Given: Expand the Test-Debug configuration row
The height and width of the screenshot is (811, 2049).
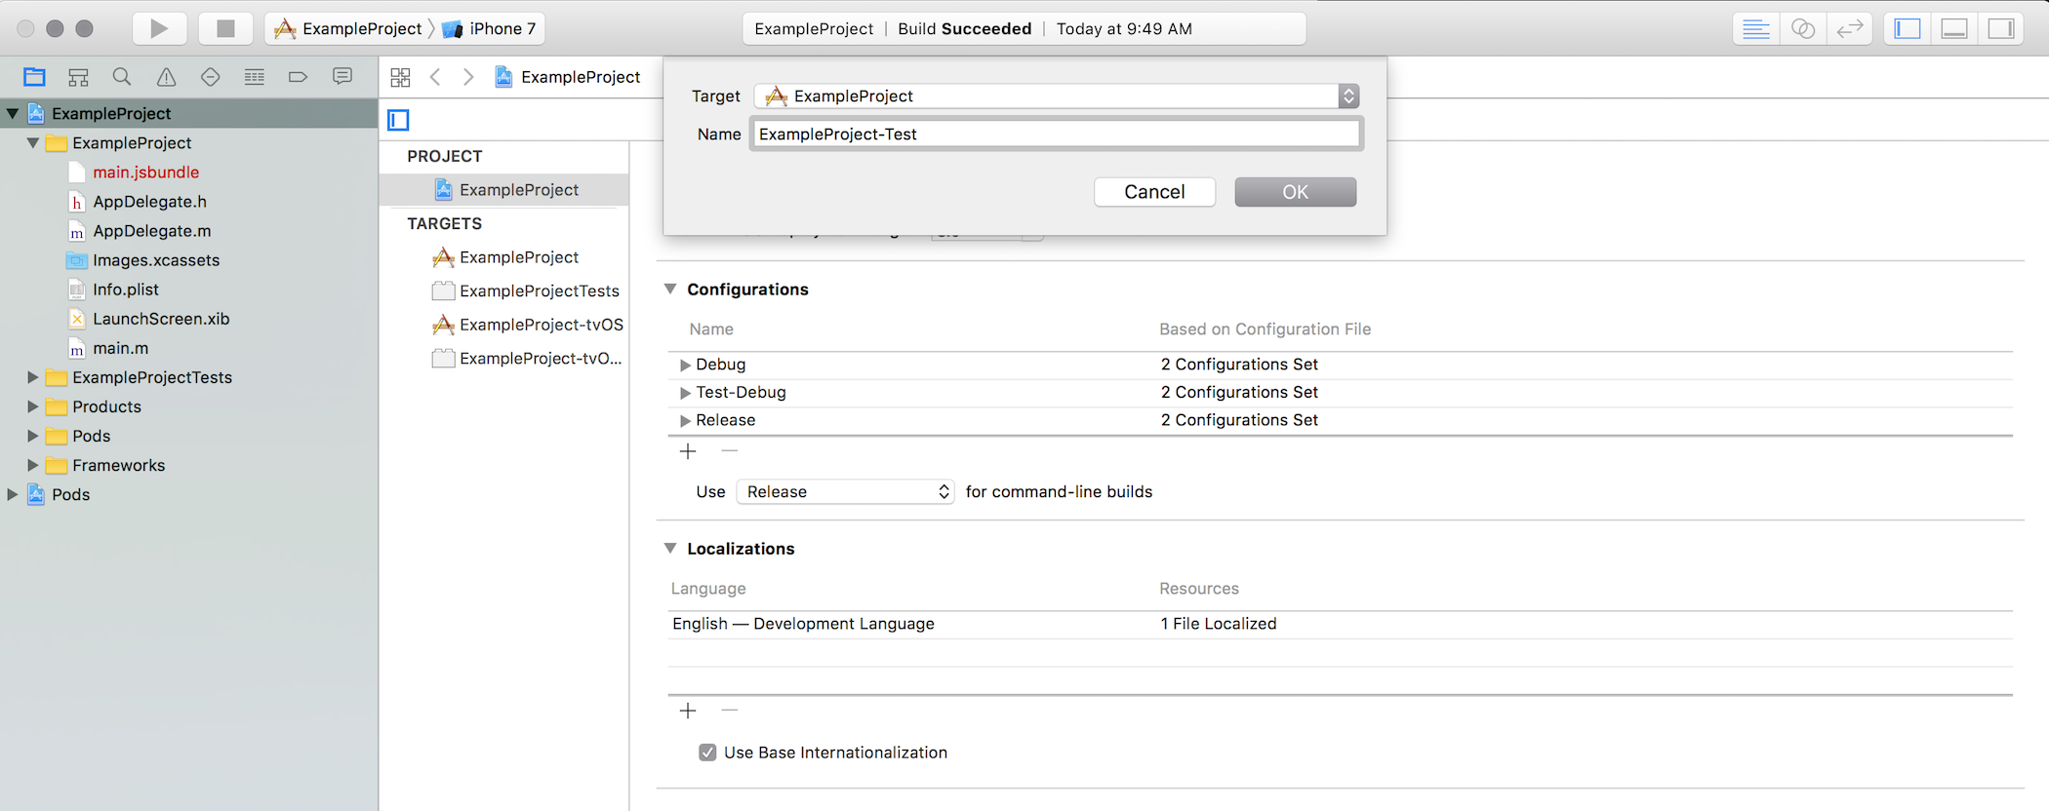Looking at the screenshot, I should coord(685,393).
